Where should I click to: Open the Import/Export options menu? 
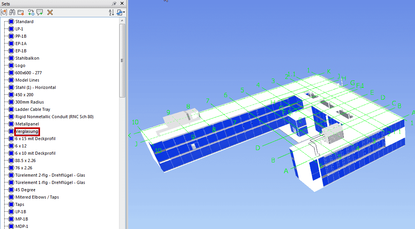(x=120, y=12)
